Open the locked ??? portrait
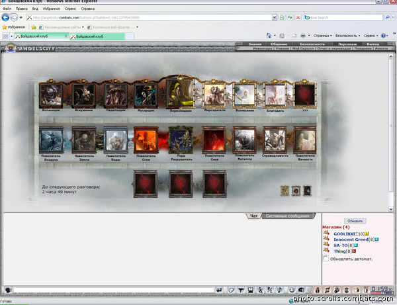 click(305, 95)
